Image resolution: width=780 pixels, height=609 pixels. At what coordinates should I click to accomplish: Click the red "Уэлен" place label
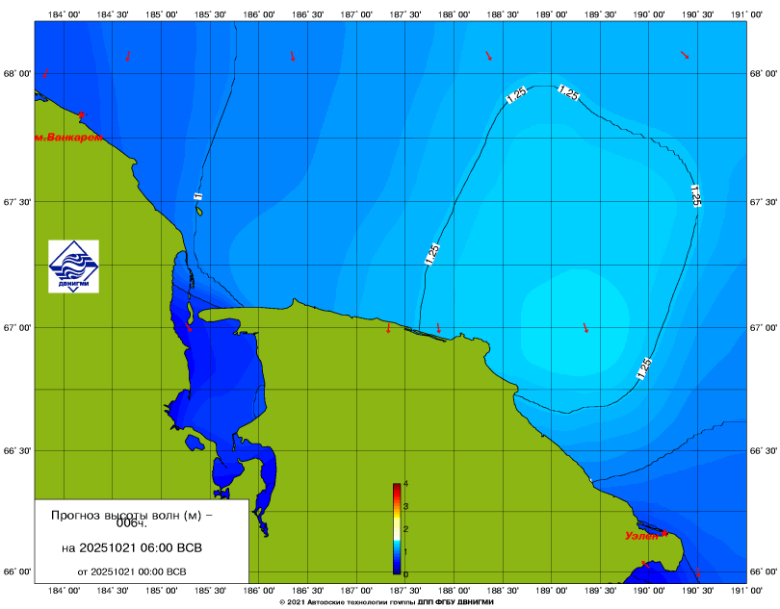click(x=640, y=535)
